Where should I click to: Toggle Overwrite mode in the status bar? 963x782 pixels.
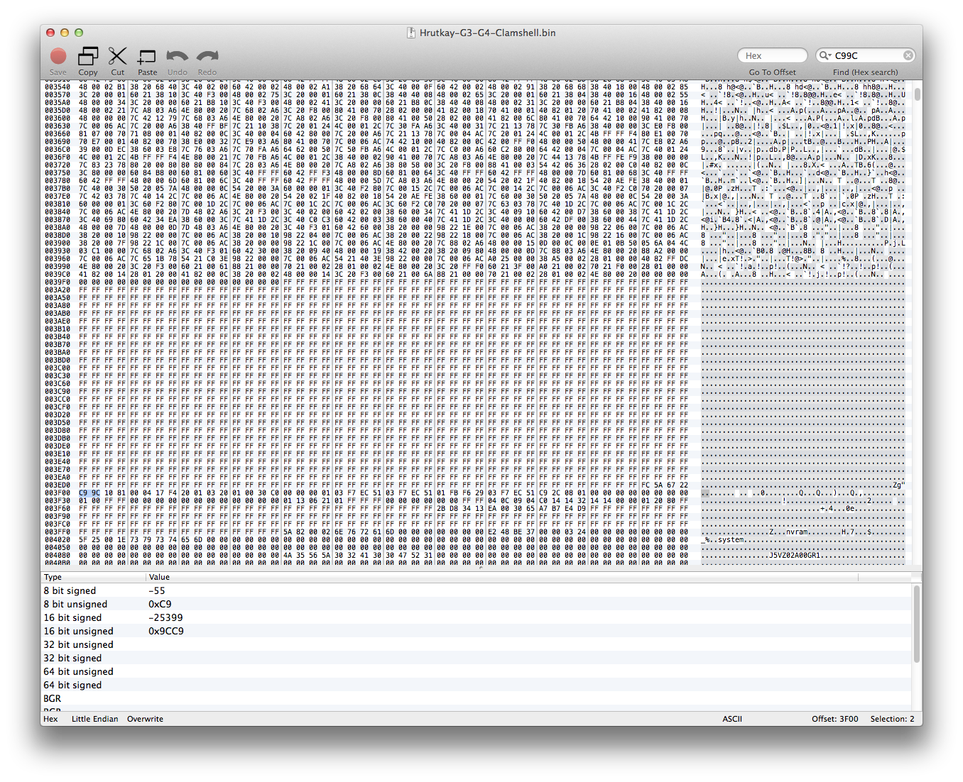[145, 719]
